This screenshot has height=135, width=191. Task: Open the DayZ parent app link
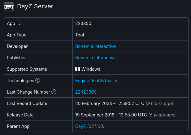80,126
